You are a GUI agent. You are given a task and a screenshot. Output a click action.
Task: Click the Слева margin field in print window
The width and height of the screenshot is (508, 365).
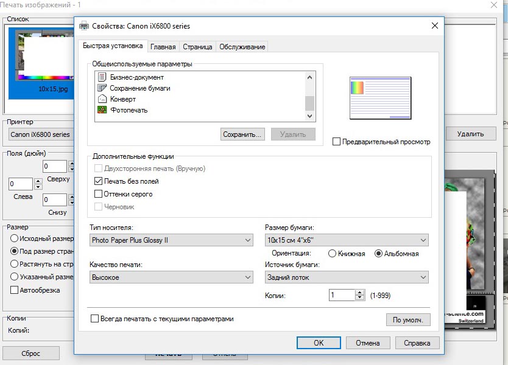21,184
